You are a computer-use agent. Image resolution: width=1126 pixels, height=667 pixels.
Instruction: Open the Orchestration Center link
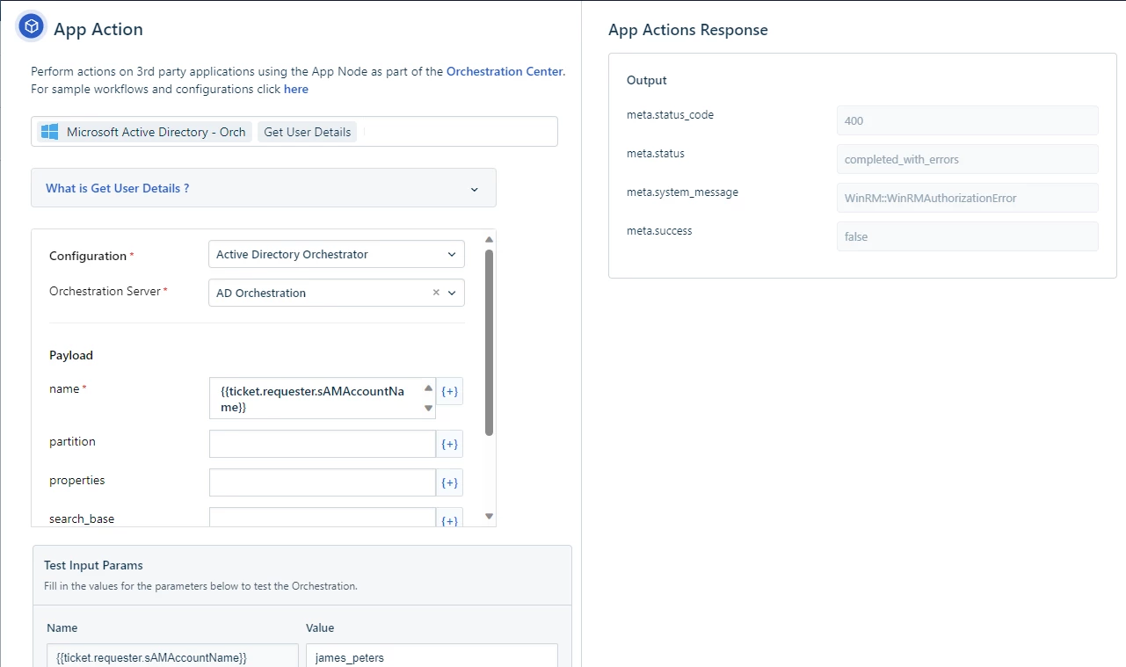pos(505,71)
